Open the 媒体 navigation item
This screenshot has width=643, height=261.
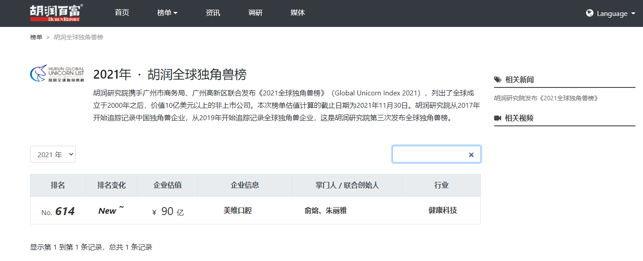[x=298, y=13]
